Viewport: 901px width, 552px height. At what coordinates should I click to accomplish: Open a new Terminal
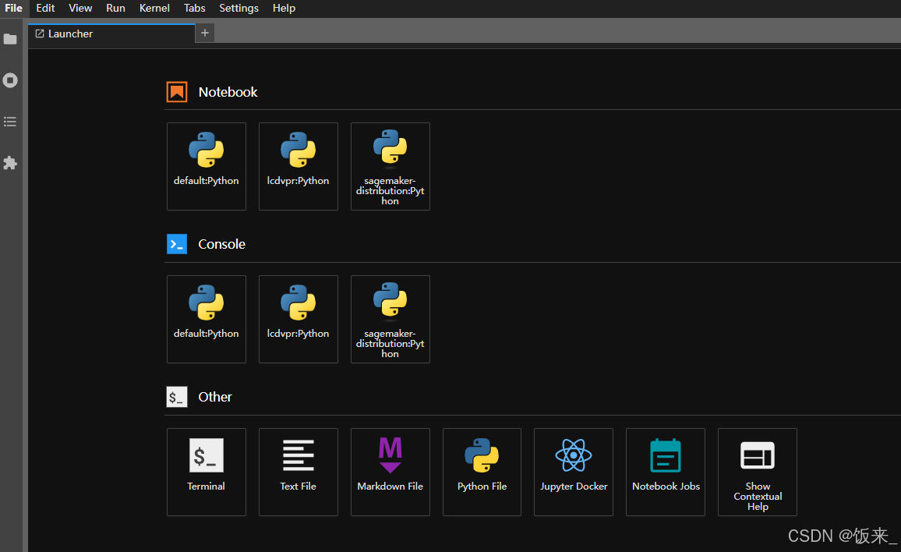click(207, 472)
